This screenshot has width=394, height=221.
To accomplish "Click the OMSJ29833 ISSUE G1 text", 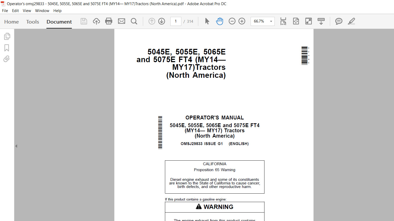I will coord(202,144).
